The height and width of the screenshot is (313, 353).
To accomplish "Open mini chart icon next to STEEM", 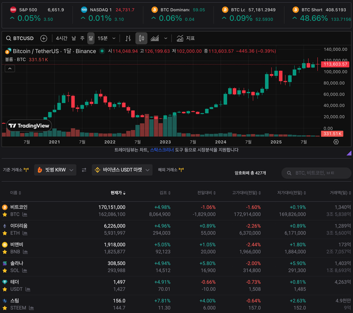I will pos(31,308).
